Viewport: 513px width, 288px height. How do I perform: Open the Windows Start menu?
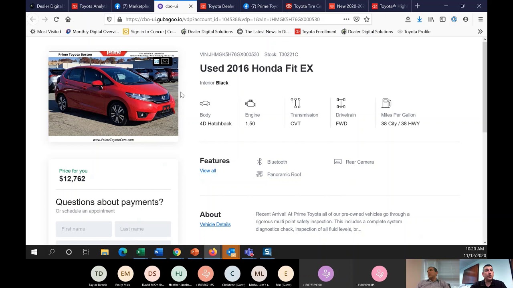[34, 252]
